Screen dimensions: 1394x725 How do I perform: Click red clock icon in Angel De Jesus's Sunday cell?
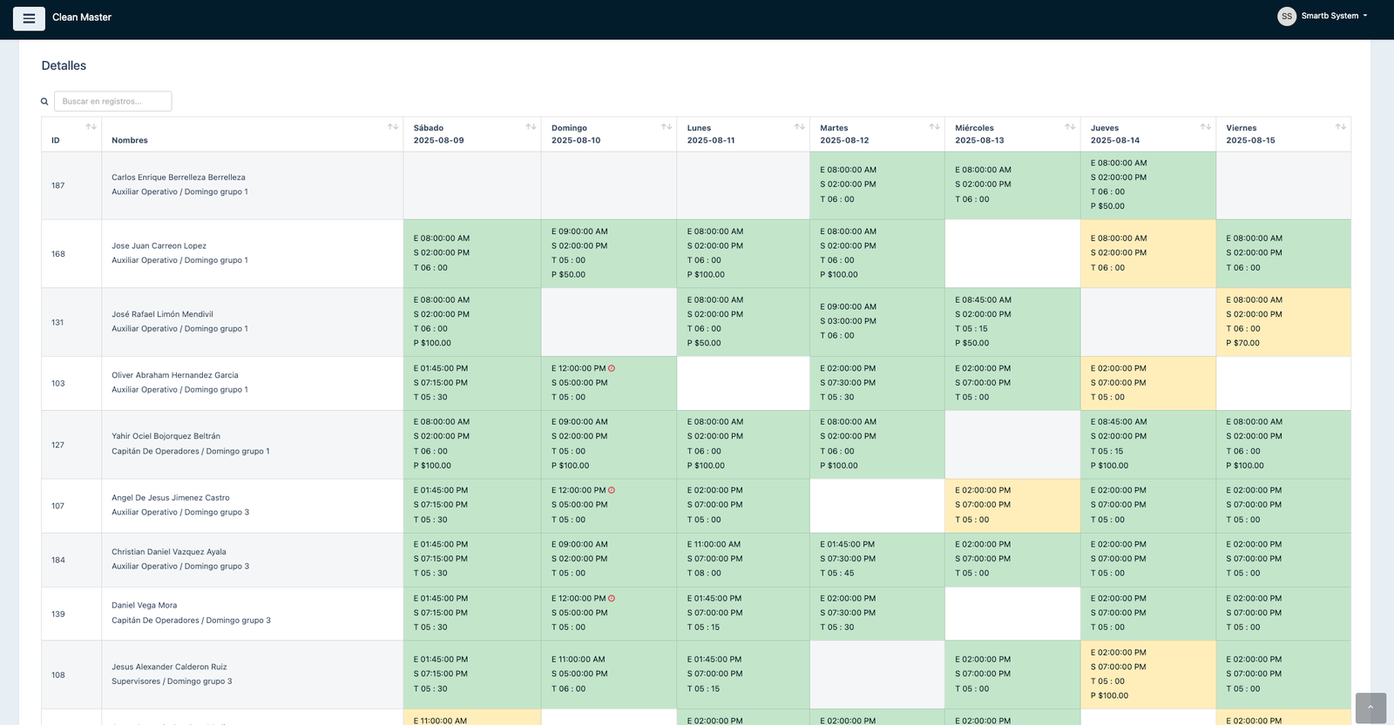click(x=612, y=490)
